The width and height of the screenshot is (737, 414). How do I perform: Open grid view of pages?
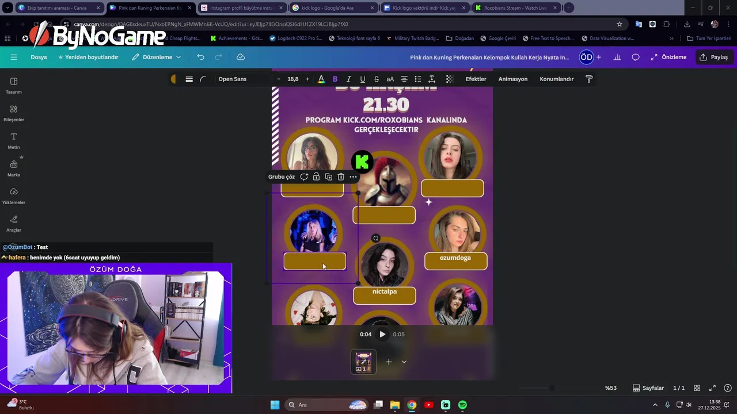(x=697, y=388)
